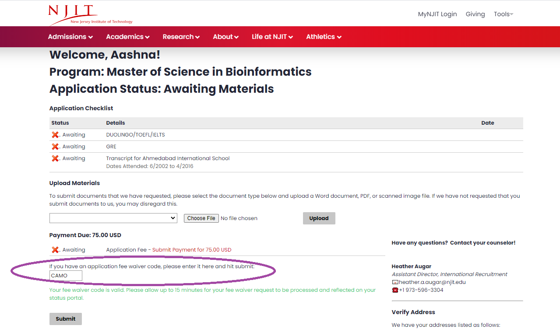Image resolution: width=560 pixels, height=329 pixels.
Task: Click the fee waiver code input field
Action: tap(66, 276)
